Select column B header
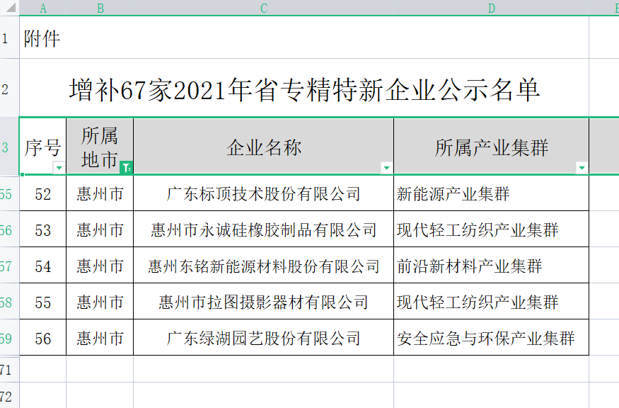 click(x=100, y=8)
